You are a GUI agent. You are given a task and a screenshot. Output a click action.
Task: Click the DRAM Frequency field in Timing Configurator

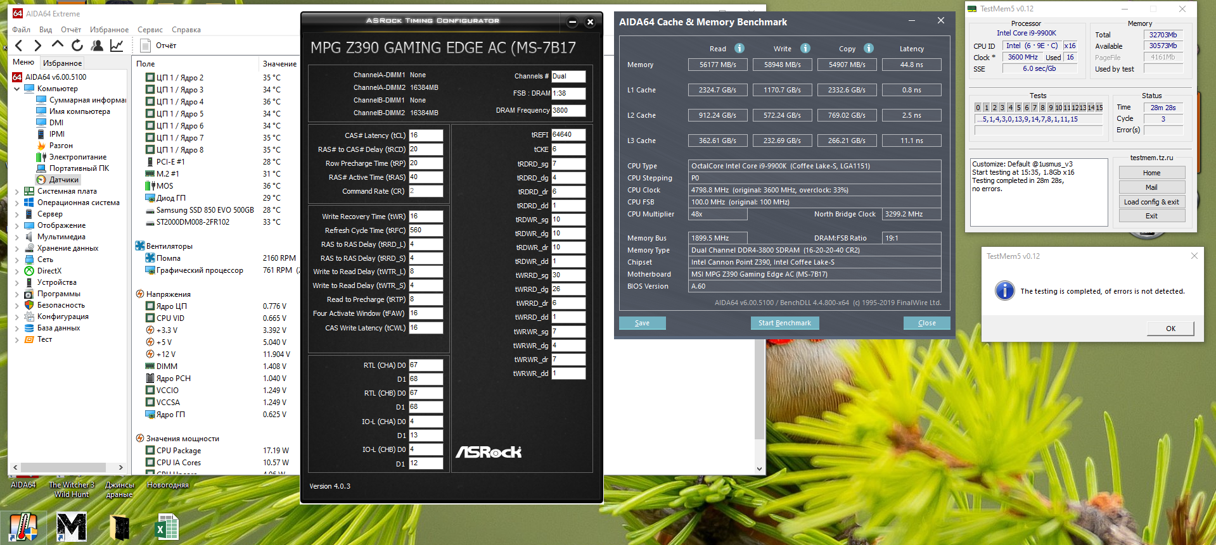(x=568, y=111)
